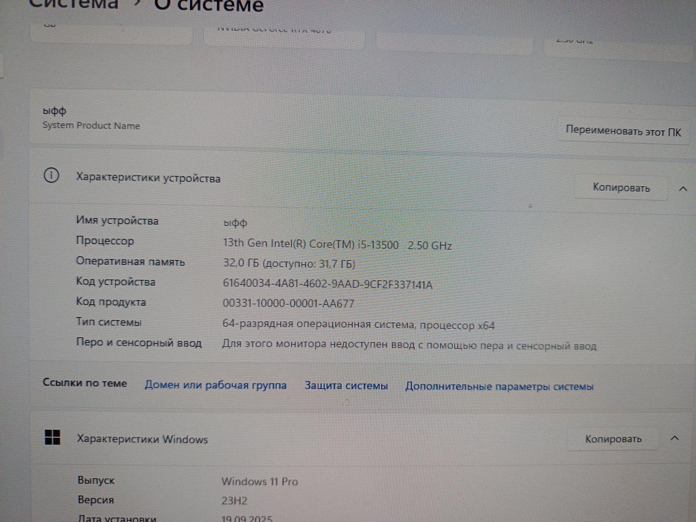This screenshot has width=696, height=522.
Task: Select the device name value ыфф in specs list
Action: (235, 222)
